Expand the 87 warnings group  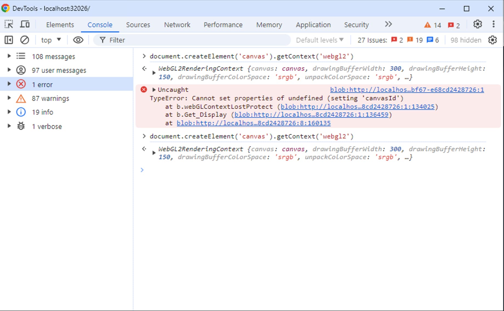pyautogui.click(x=9, y=98)
